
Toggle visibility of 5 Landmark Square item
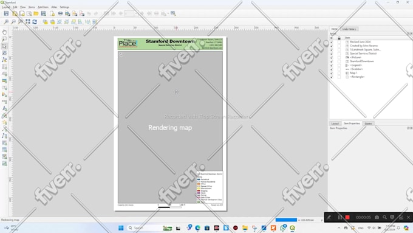tap(332, 50)
